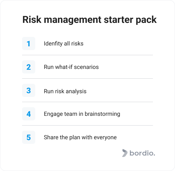
Task: Select 'Share the plan with everyone' item
Action: 80,137
